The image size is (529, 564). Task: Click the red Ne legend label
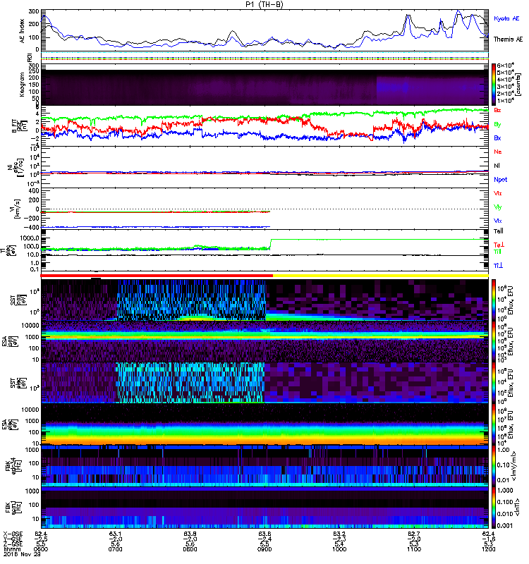point(498,152)
